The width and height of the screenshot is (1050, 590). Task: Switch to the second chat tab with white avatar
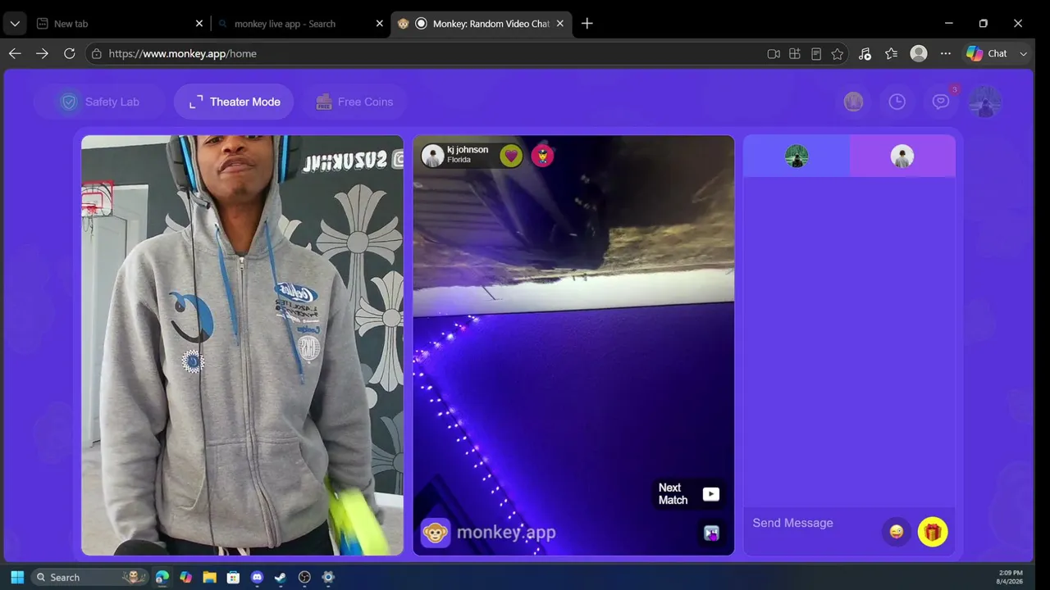click(x=902, y=156)
